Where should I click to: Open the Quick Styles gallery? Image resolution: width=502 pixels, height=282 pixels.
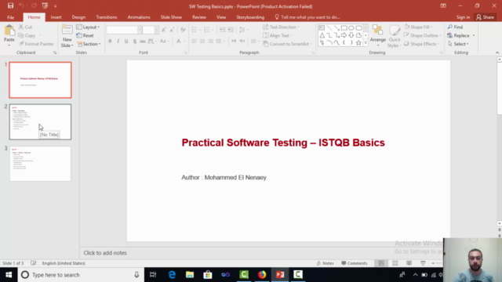395,36
